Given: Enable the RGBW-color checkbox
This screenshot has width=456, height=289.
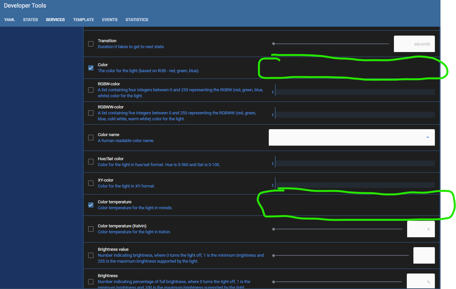Looking at the screenshot, I should click(x=91, y=90).
